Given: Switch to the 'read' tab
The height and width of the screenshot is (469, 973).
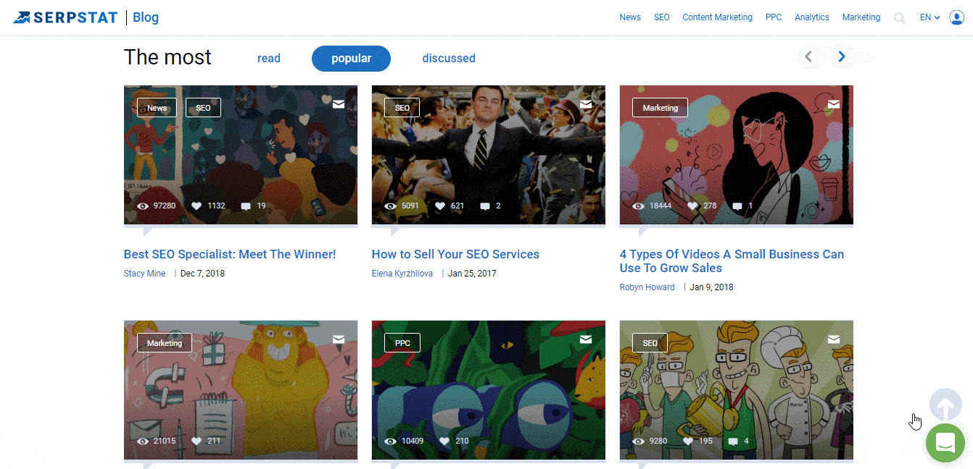Looking at the screenshot, I should coord(269,59).
